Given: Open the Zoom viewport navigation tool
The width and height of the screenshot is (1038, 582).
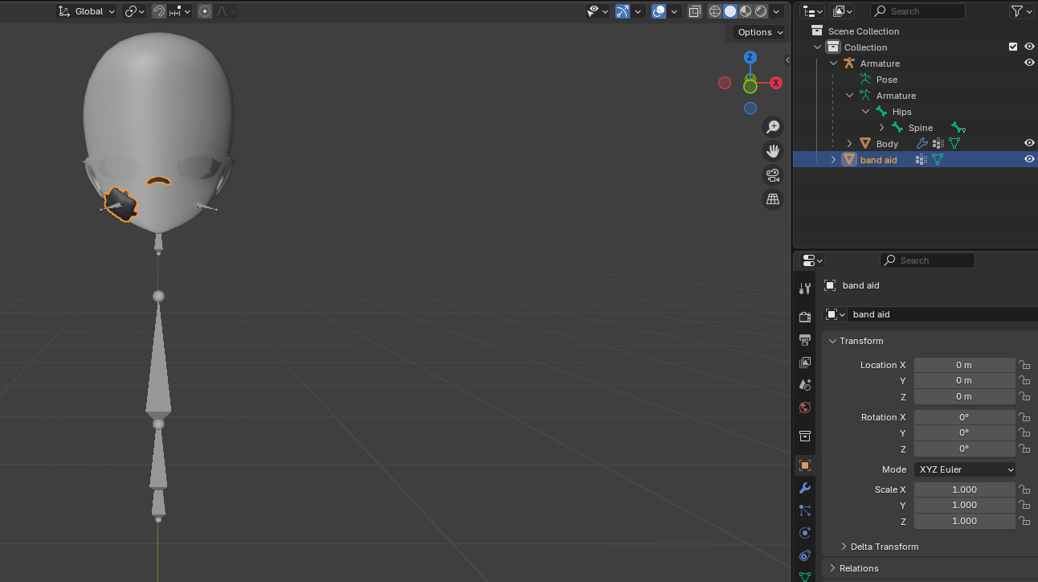Looking at the screenshot, I should 773,127.
